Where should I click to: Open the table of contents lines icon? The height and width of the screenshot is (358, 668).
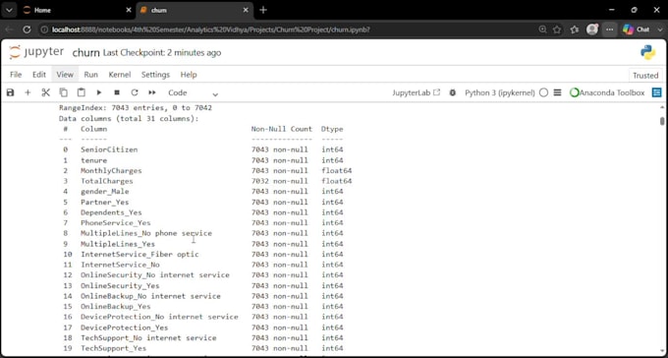coord(557,92)
